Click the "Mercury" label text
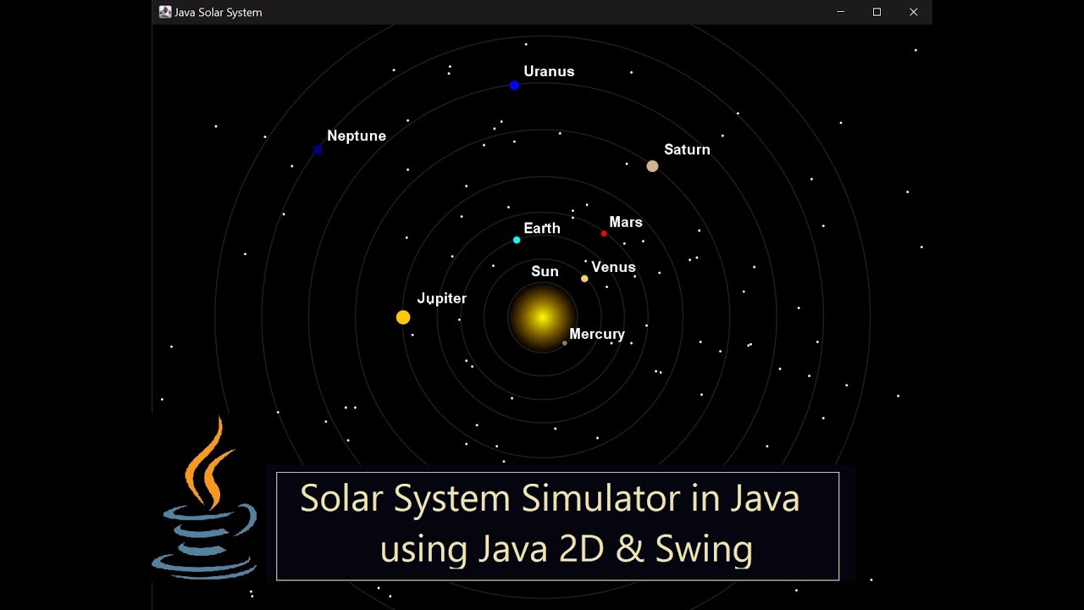This screenshot has width=1084, height=610. 597,334
